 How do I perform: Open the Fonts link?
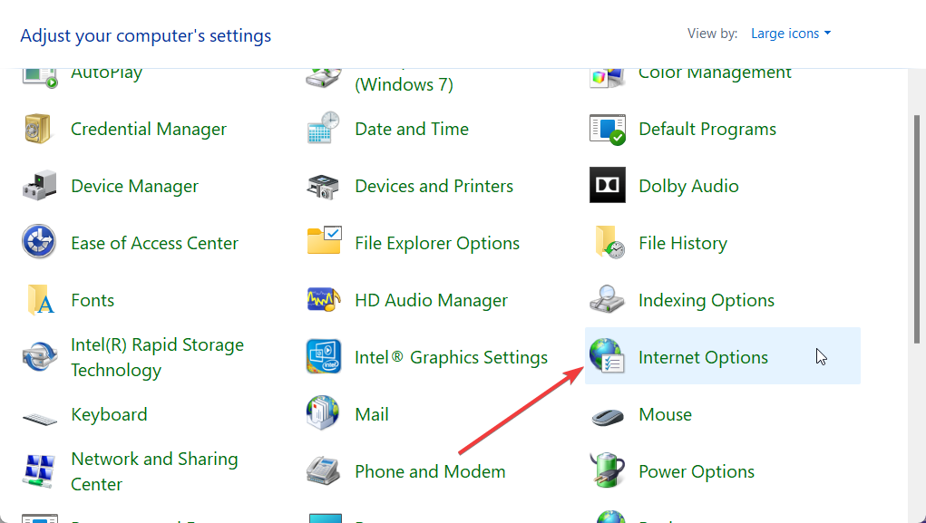93,300
